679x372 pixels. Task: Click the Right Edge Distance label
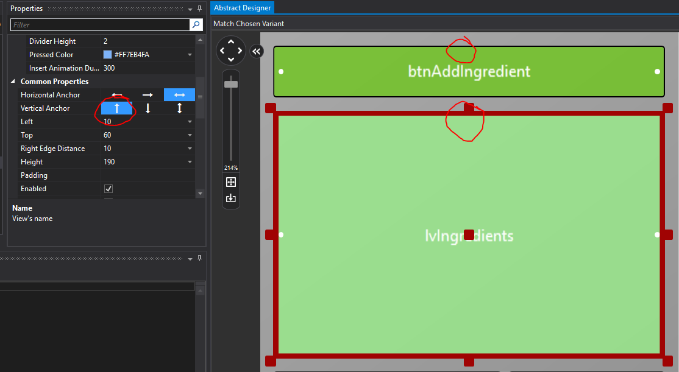click(x=53, y=149)
